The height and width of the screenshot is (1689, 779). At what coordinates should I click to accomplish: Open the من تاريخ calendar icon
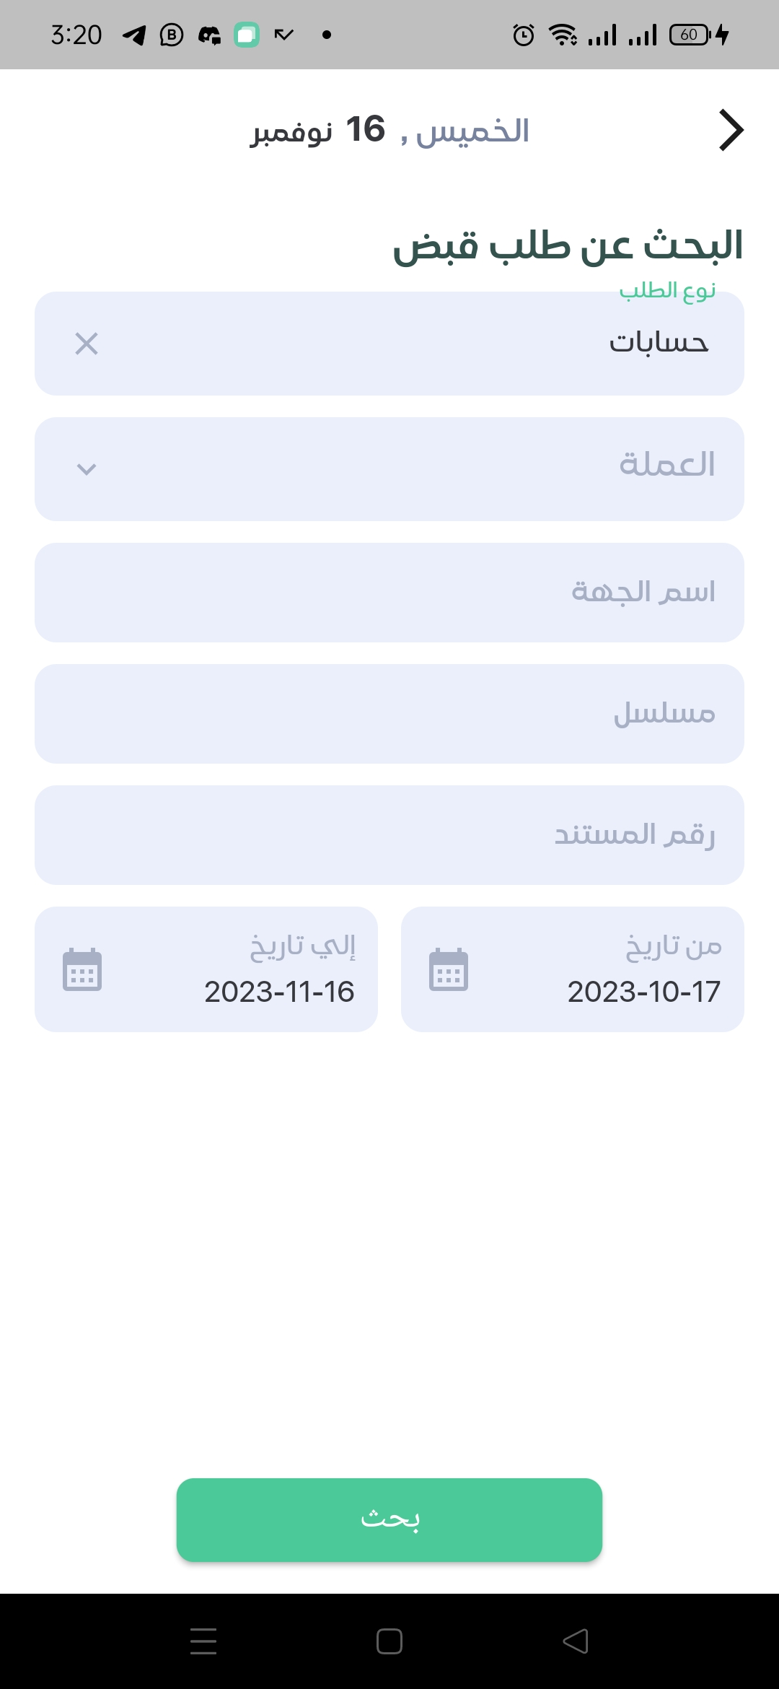click(449, 969)
